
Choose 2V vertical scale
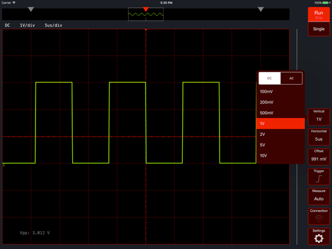280,134
